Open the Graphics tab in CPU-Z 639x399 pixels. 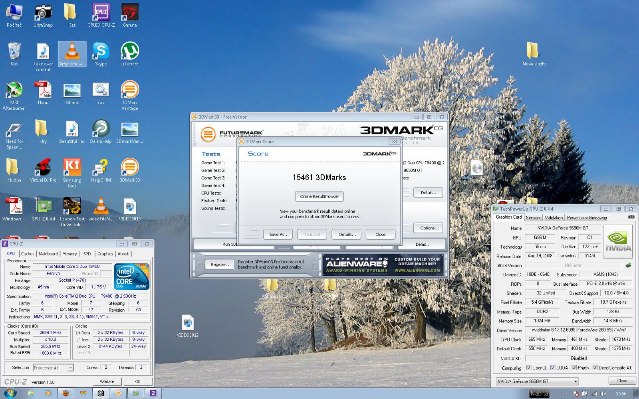tap(105, 254)
